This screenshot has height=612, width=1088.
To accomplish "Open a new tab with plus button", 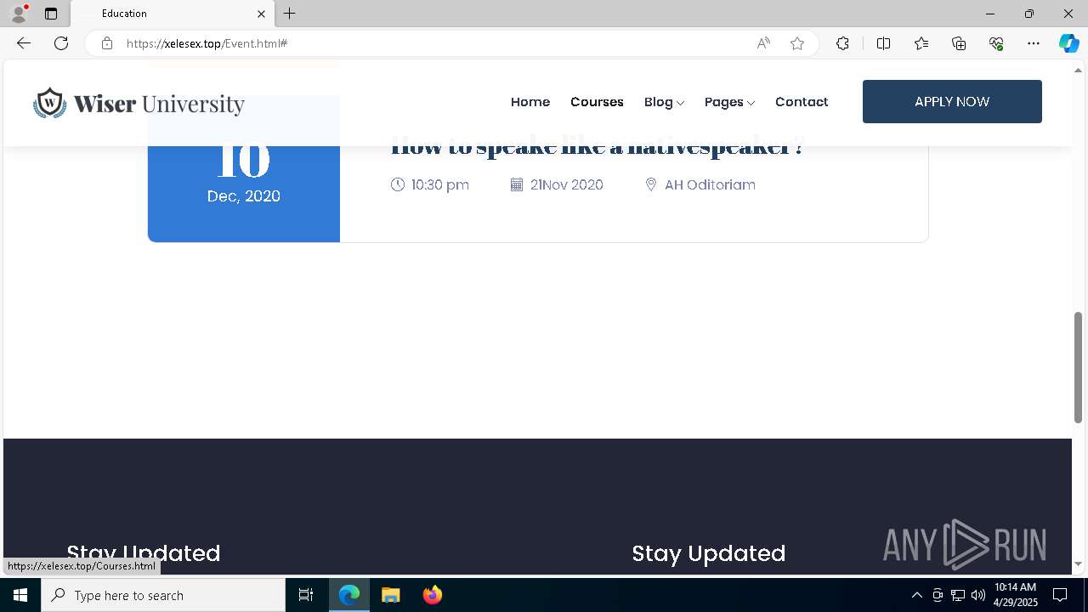I will coord(290,14).
